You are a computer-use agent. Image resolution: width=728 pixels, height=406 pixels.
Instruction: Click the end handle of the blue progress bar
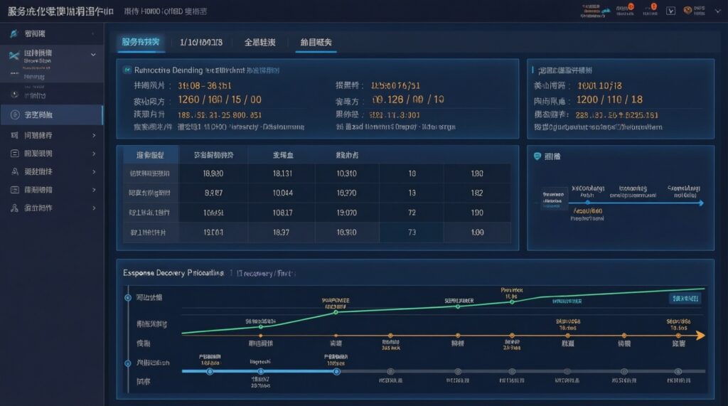336,371
